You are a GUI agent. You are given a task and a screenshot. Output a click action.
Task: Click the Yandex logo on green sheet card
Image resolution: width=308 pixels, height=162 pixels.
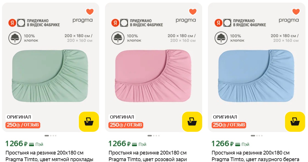[x=12, y=23]
